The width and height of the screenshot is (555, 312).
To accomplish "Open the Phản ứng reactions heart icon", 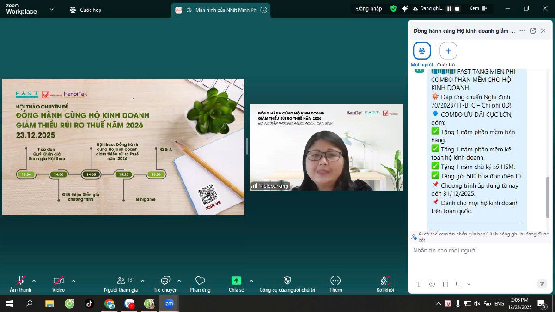I will [200, 281].
